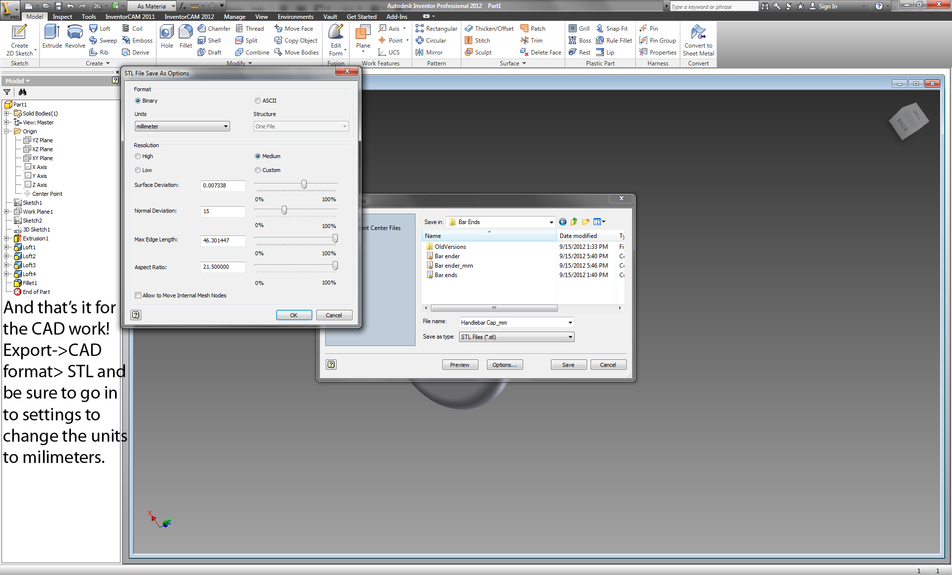952x575 pixels.
Task: Select the Coil tool
Action: 132,29
